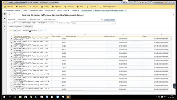Click the Ссылка field ellipsis selection button
The image size is (177, 100).
[55, 23]
